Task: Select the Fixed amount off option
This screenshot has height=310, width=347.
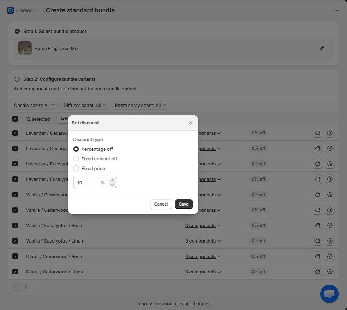Action: [76, 159]
